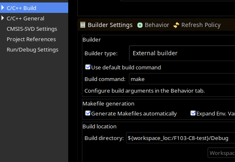Expand the C/C++ General tree node
The height and width of the screenshot is (162, 235).
2,18
